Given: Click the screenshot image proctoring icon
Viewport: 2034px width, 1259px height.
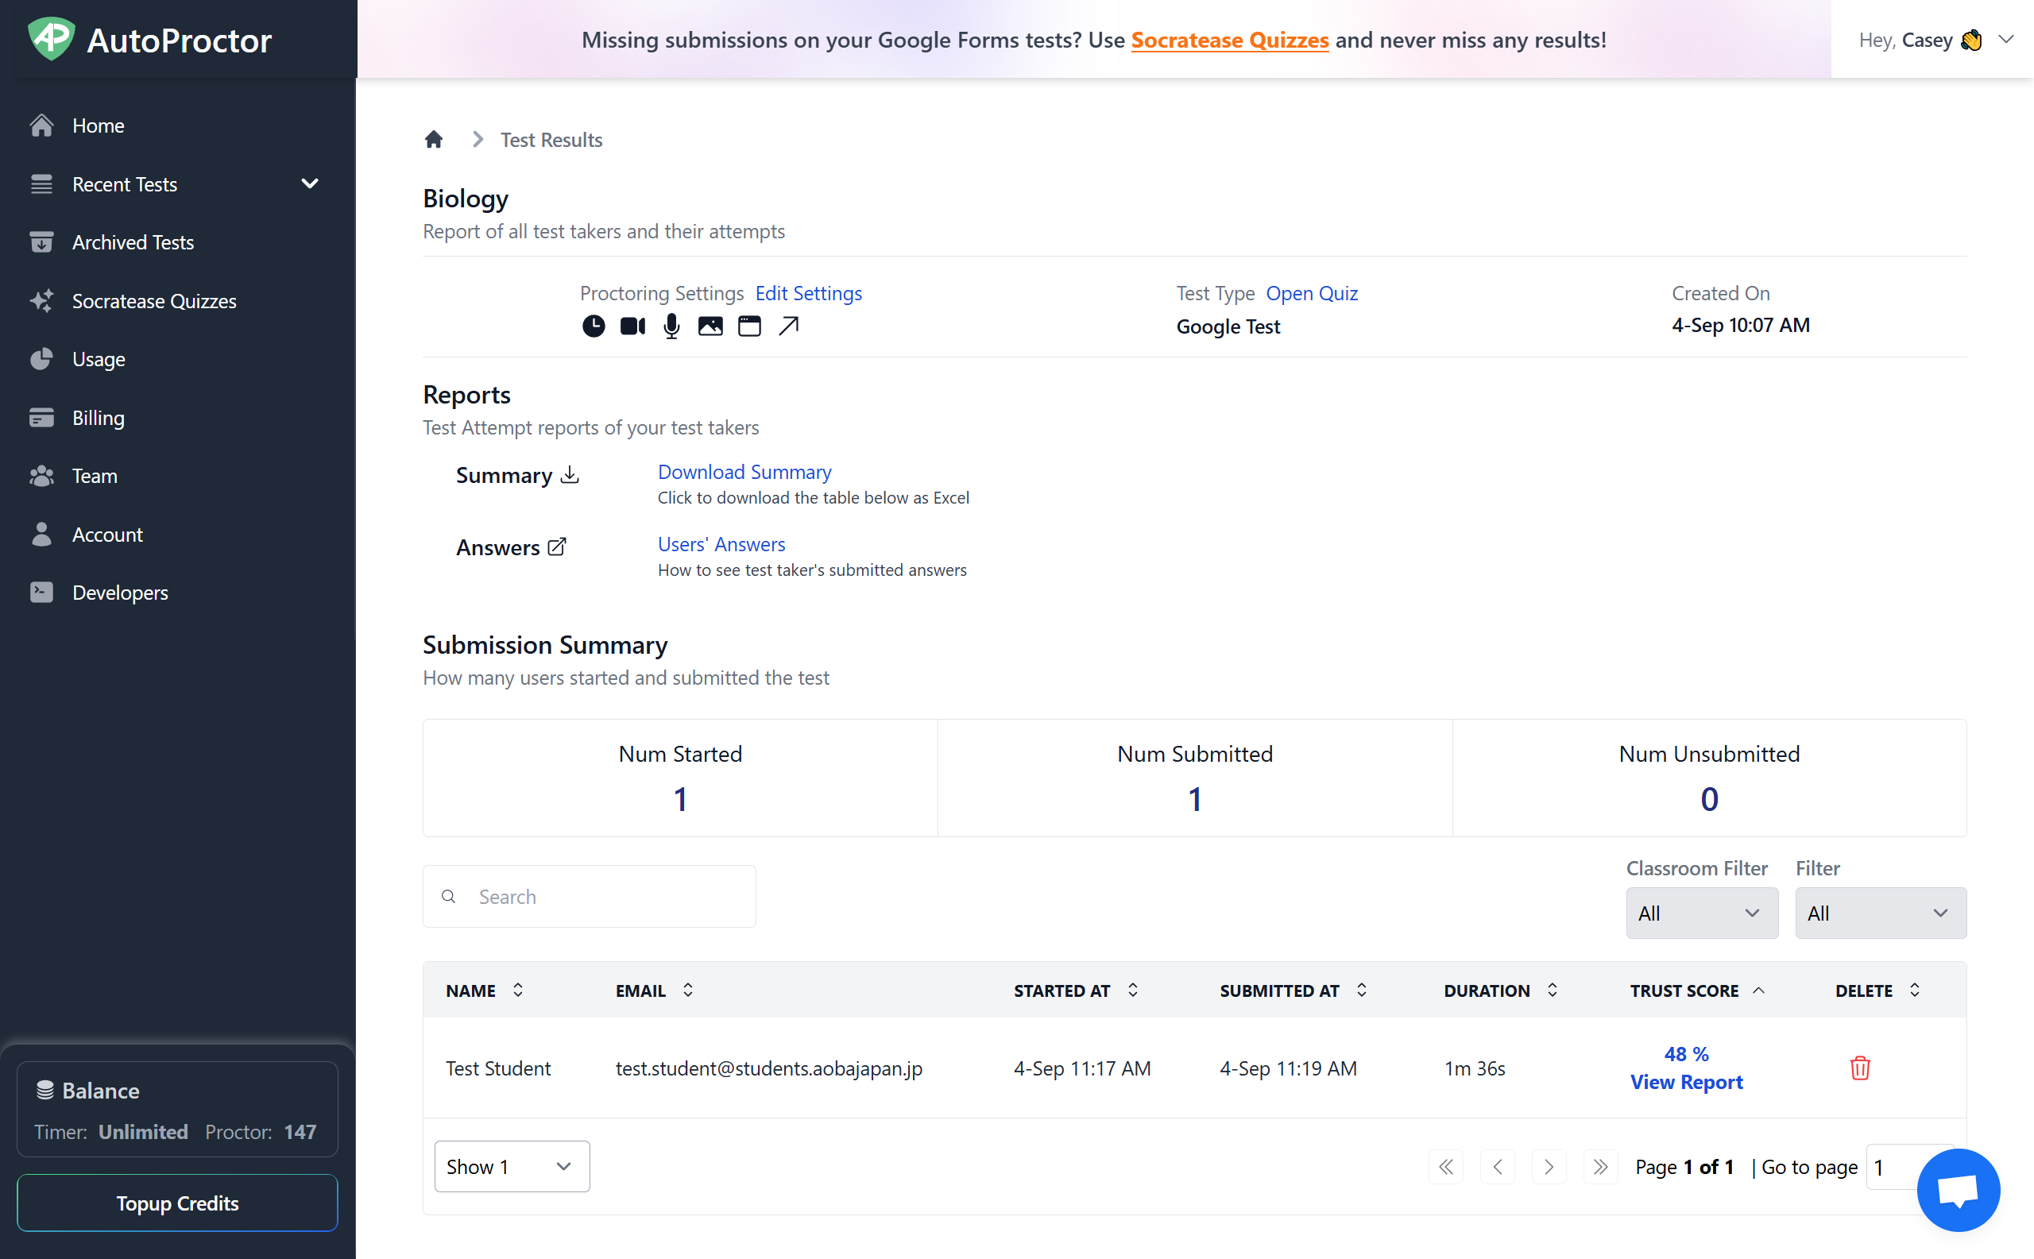Looking at the screenshot, I should (710, 326).
